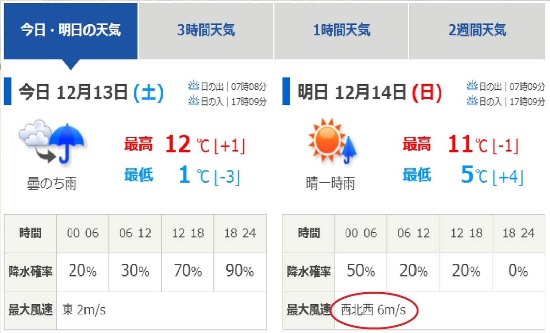Click today's sunrise icon next to 日の出 07時08分
Viewport: 550px width, 333px height.
(193, 86)
